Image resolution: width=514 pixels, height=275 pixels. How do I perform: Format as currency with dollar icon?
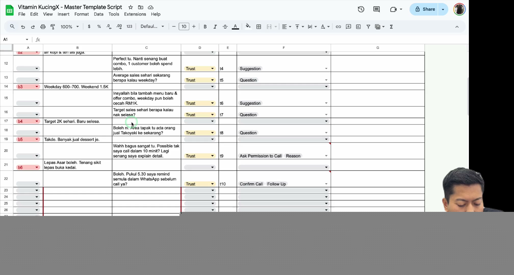coord(89,26)
